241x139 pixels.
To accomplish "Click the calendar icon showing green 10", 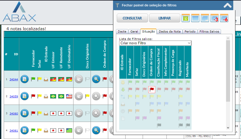I will point(186,18).
